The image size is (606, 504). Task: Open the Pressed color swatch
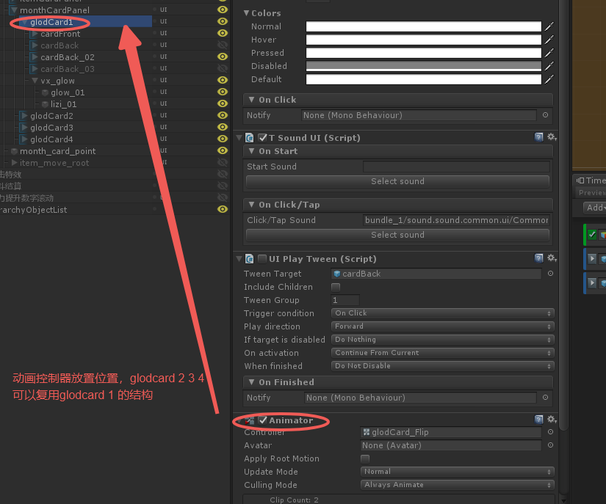424,53
